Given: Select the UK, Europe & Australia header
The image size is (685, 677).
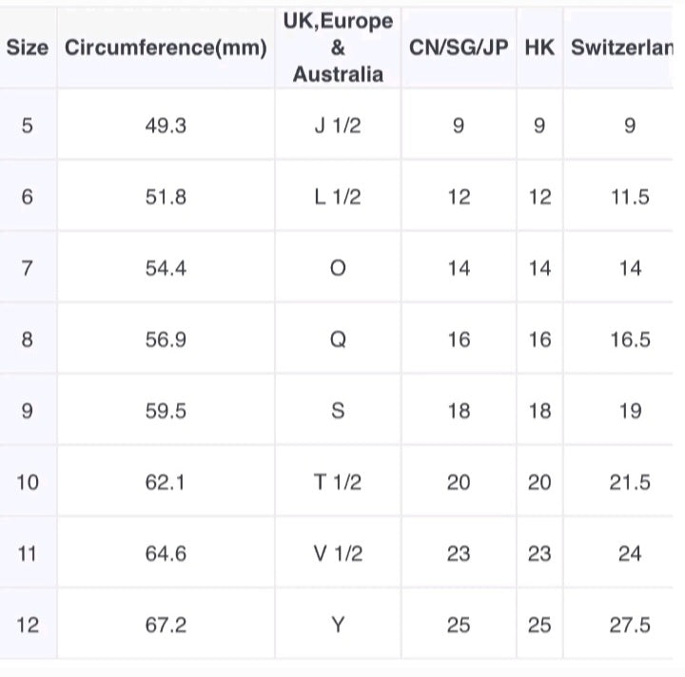Looking at the screenshot, I should coord(338,48).
